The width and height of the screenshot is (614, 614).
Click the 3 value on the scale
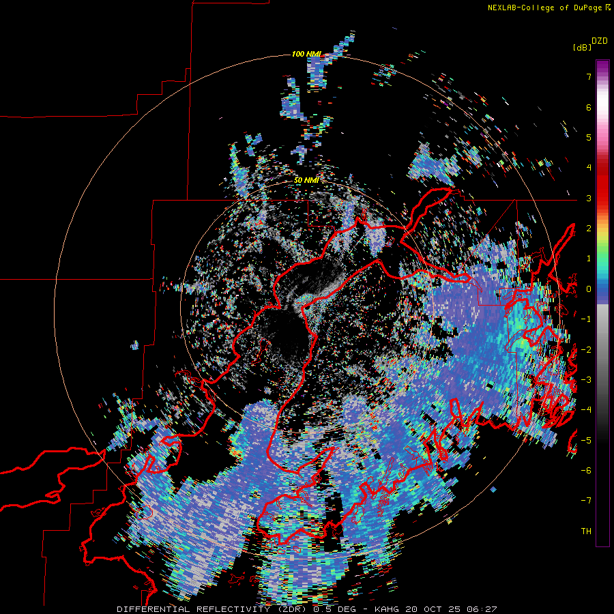pyautogui.click(x=589, y=198)
